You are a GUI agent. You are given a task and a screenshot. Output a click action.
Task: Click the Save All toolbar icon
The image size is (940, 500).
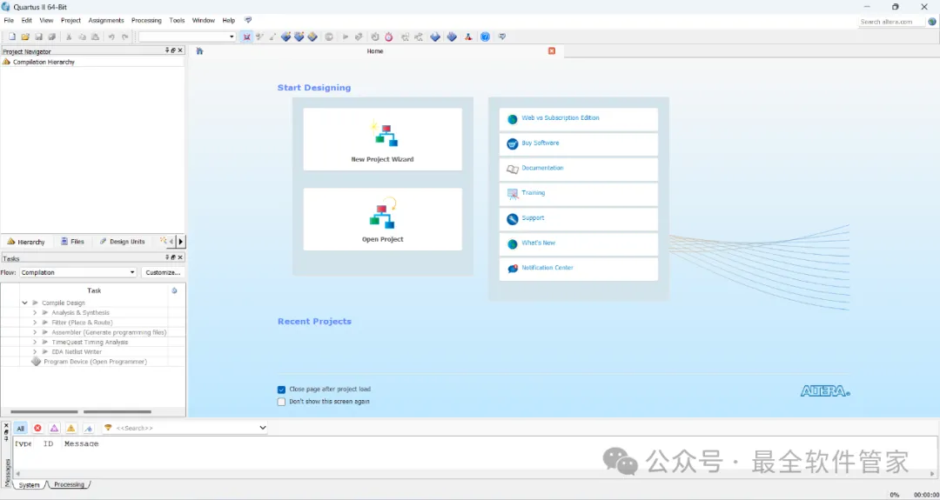point(51,37)
